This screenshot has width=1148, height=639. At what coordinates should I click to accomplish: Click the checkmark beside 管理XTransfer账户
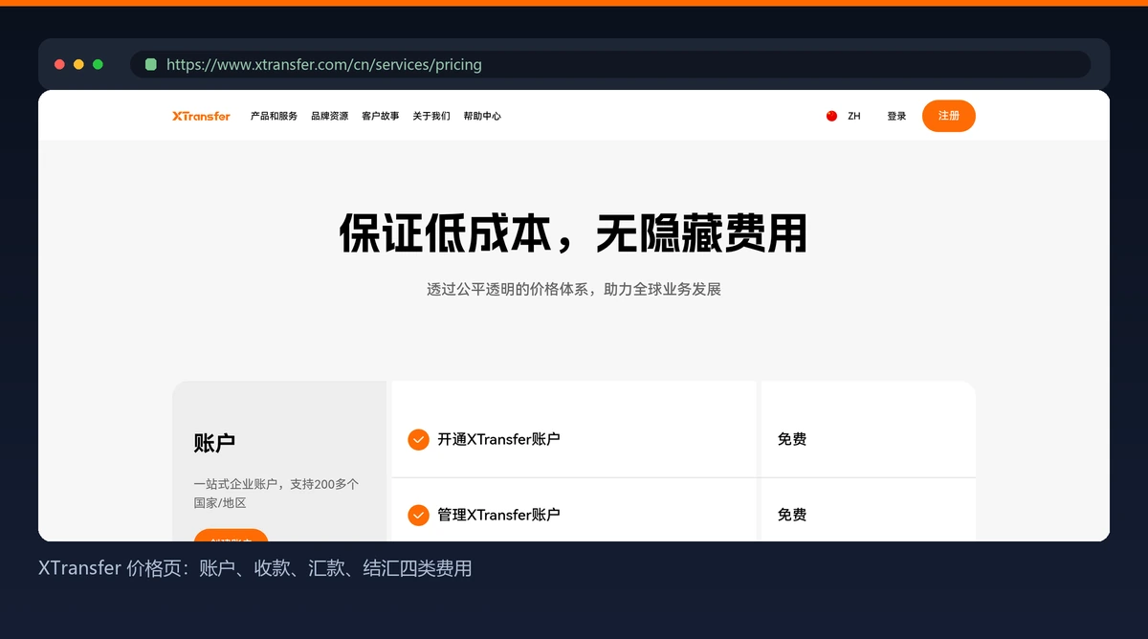(418, 515)
